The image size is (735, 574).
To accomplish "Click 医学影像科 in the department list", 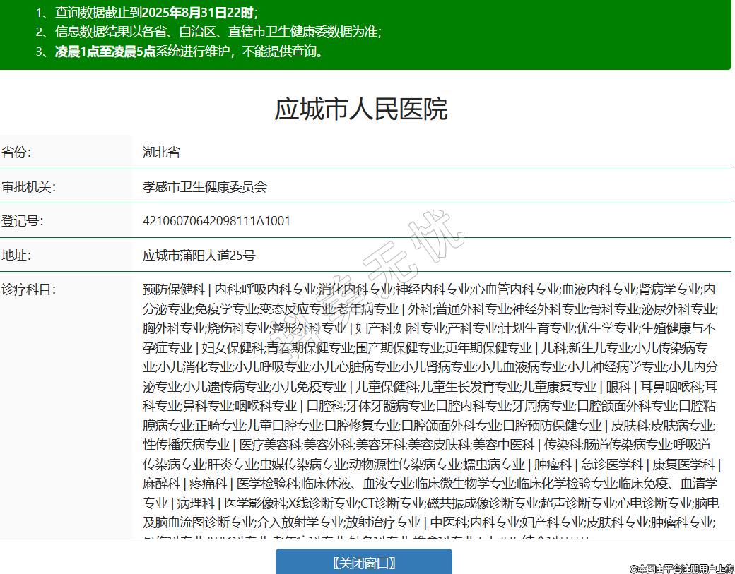I will tap(255, 503).
